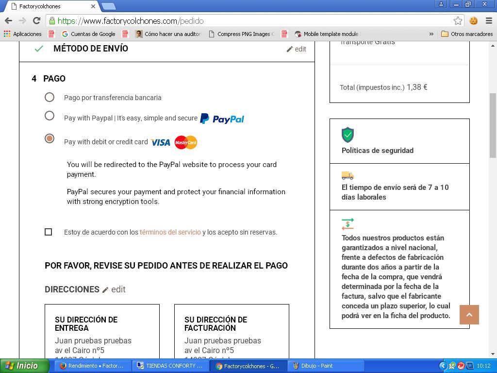Click the green shield security icon
497x373 pixels.
[348, 135]
